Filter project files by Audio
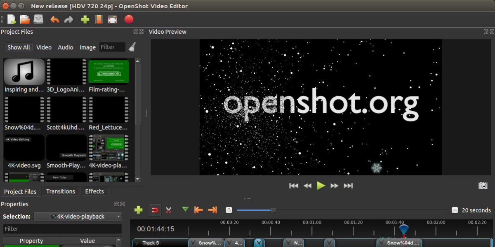 tap(65, 47)
